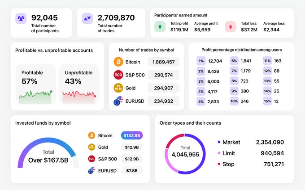Click the green total profit arrow icon

coord(160,26)
